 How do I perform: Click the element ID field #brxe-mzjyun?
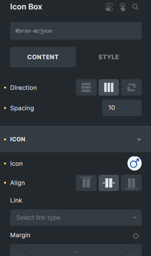(76, 31)
